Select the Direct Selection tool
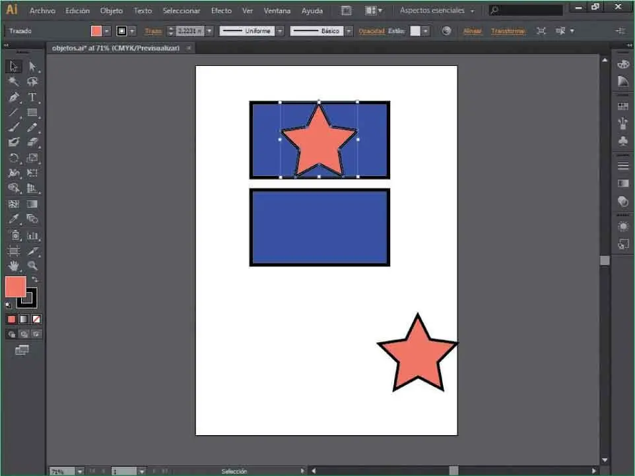Viewport: 635px width, 476px height. [32, 67]
